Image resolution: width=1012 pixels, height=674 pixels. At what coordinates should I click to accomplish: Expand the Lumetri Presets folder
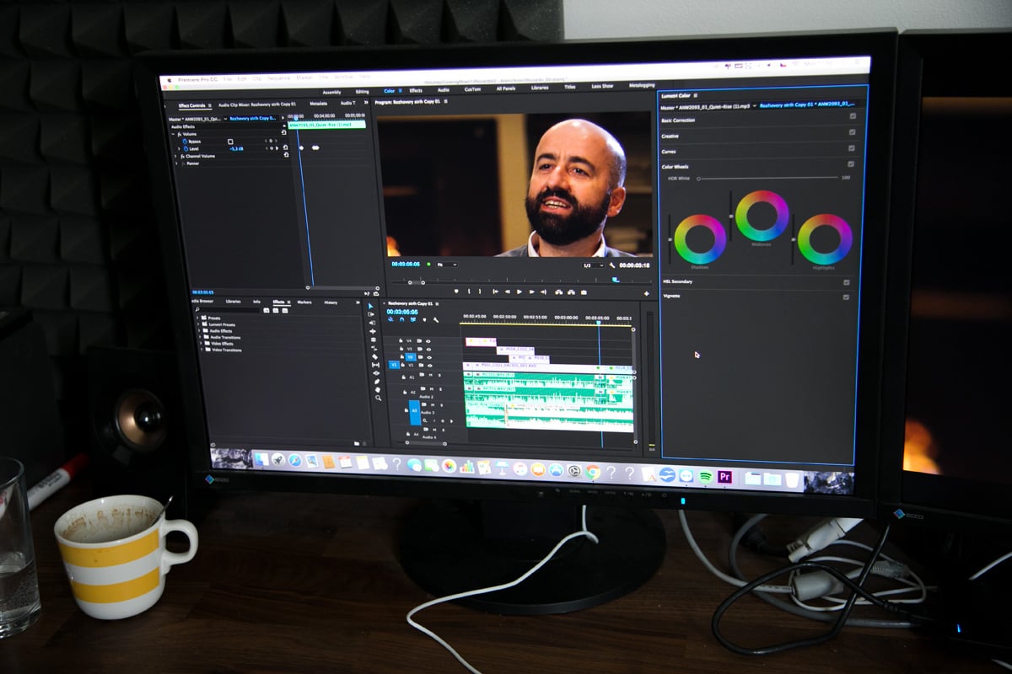(x=198, y=324)
